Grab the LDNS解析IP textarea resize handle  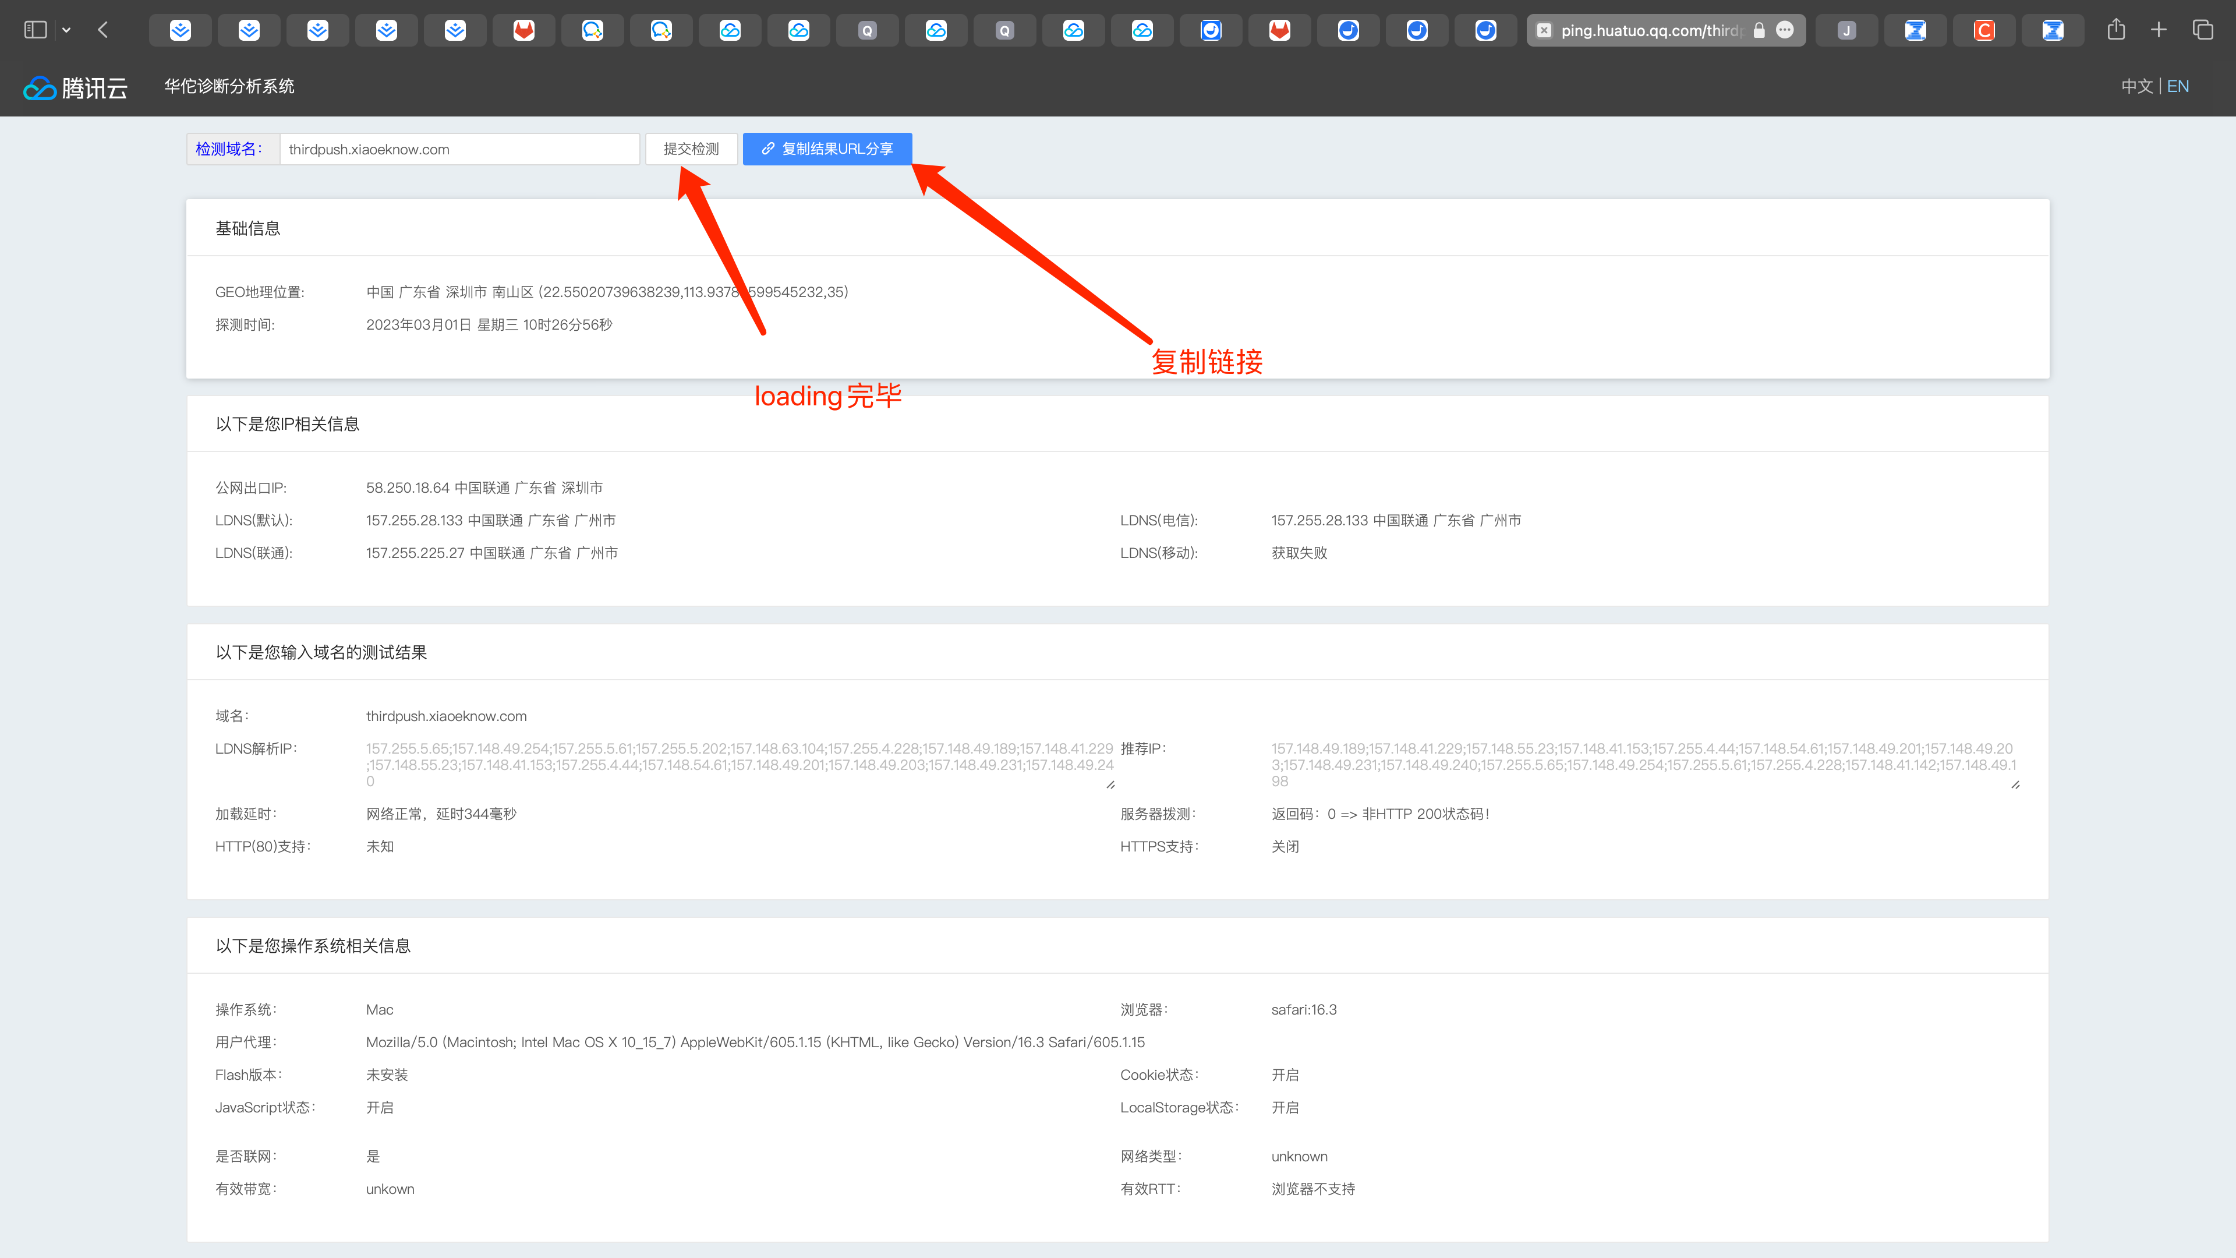click(1110, 785)
